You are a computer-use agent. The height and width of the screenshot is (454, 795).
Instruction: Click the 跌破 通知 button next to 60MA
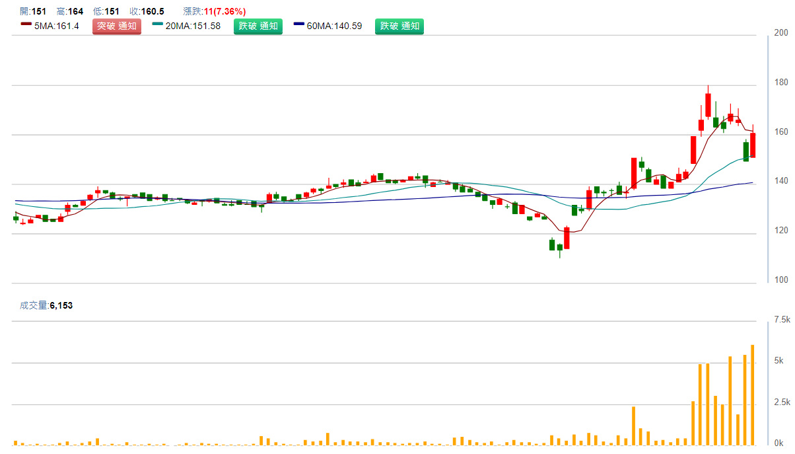point(399,26)
